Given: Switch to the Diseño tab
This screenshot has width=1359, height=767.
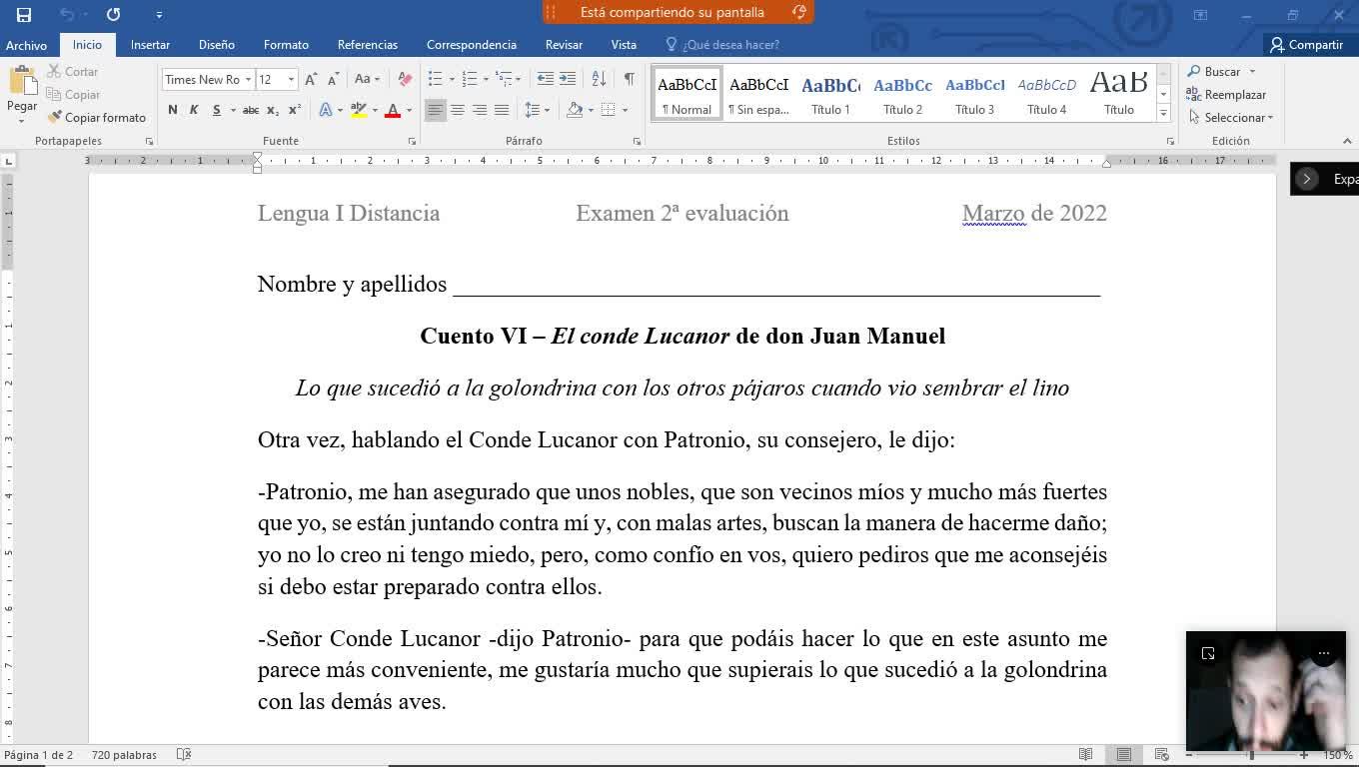Looking at the screenshot, I should click(x=217, y=45).
